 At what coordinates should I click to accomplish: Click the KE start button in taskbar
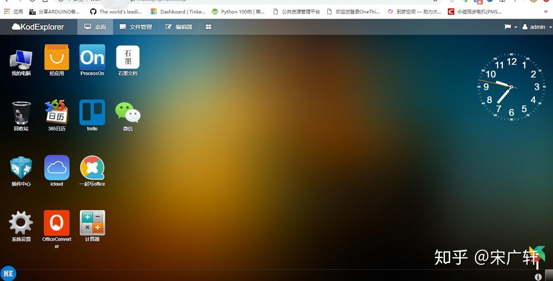(8, 273)
